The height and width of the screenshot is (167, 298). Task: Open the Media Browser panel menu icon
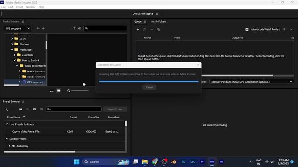point(23,22)
